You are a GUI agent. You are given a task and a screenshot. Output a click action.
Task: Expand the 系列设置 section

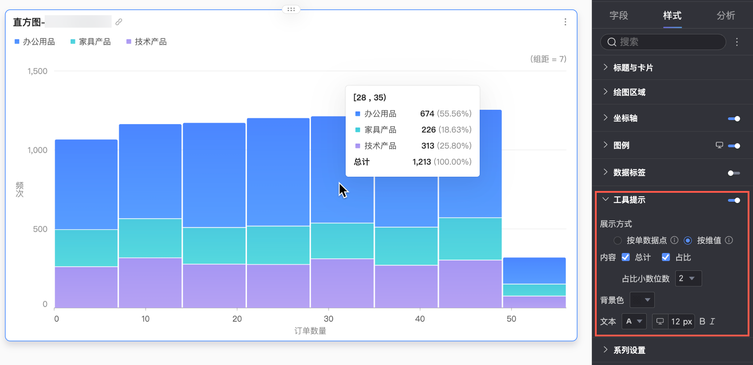(x=629, y=350)
